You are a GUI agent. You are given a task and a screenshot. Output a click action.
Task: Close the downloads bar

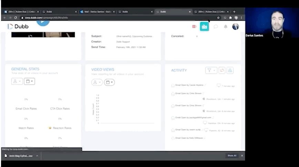242,156
